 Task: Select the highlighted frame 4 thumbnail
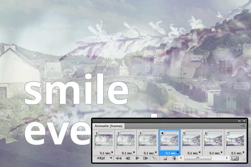tap(170, 140)
